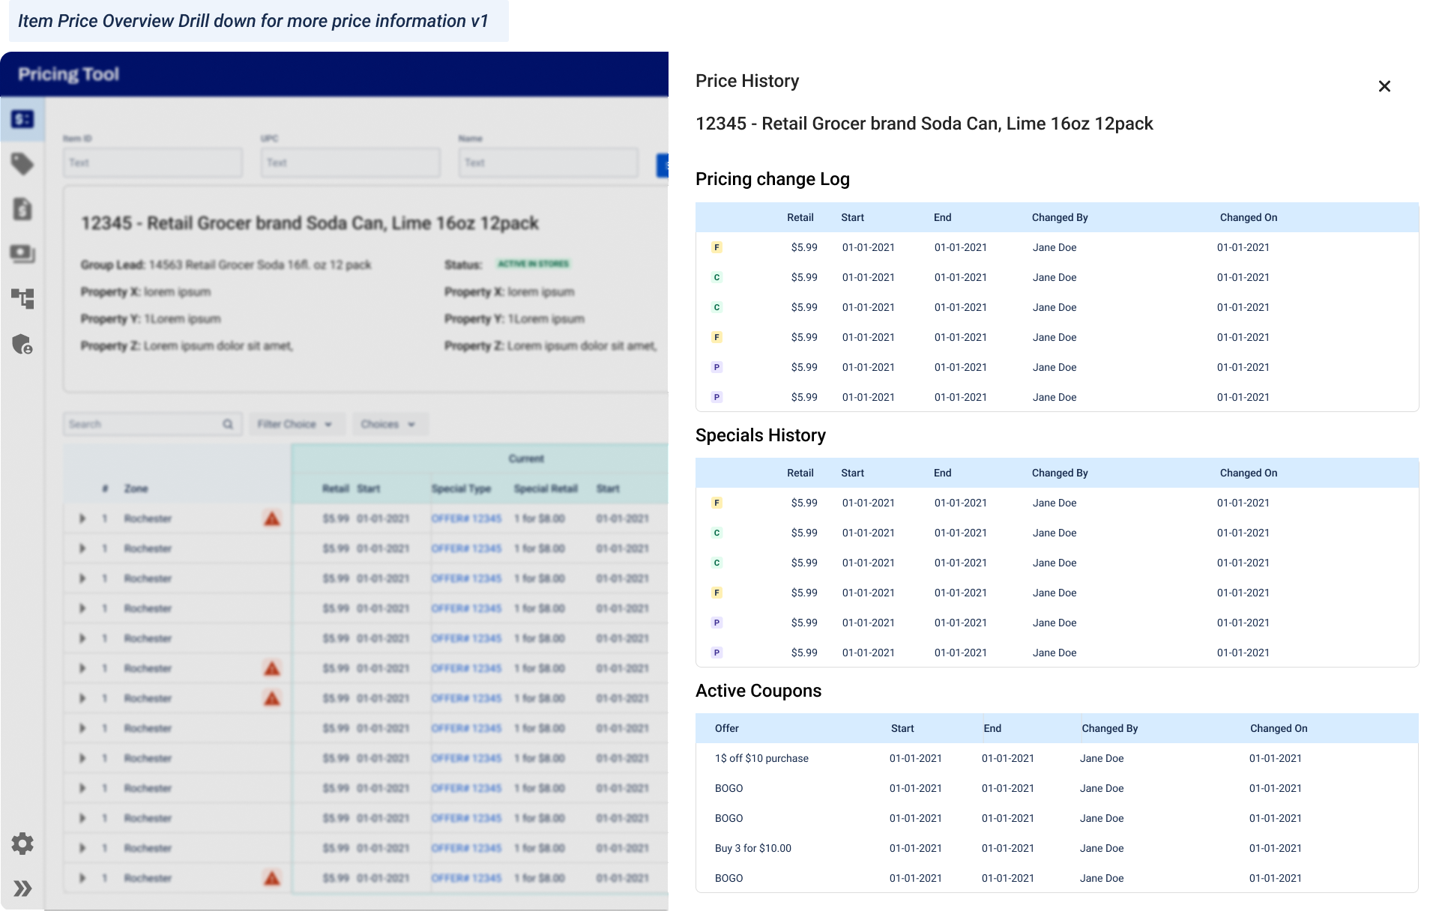Viewport: 1439px width, 911px height.
Task: Open the document icon in sidebar
Action: [x=22, y=209]
